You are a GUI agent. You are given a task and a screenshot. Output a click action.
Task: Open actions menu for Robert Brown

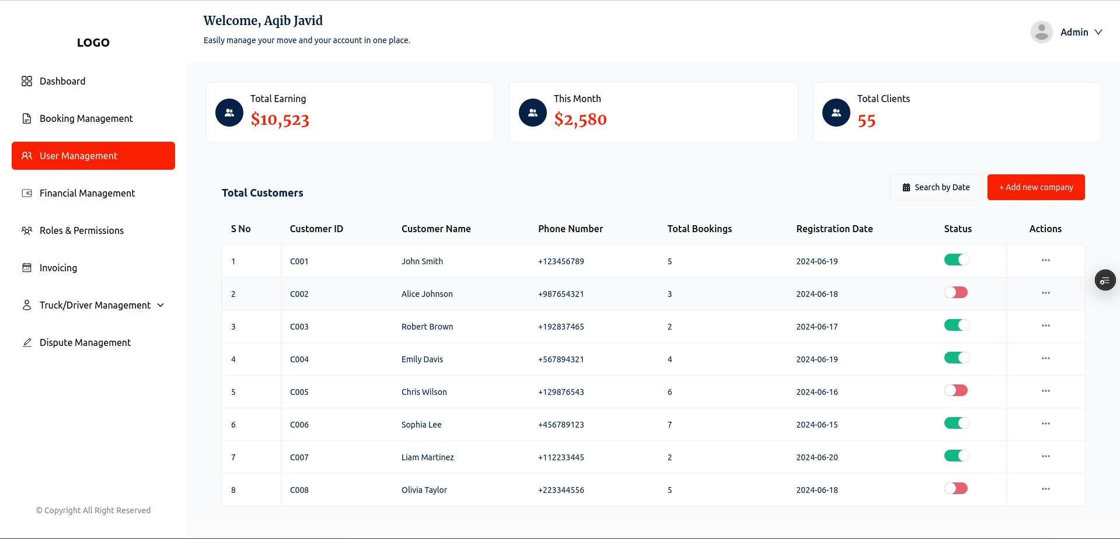1045,326
